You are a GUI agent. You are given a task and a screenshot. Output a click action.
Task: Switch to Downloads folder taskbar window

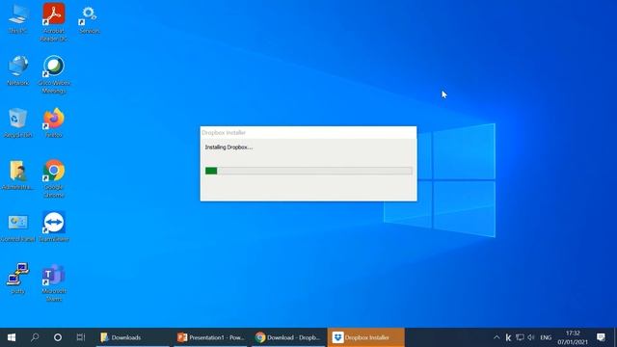click(x=133, y=337)
